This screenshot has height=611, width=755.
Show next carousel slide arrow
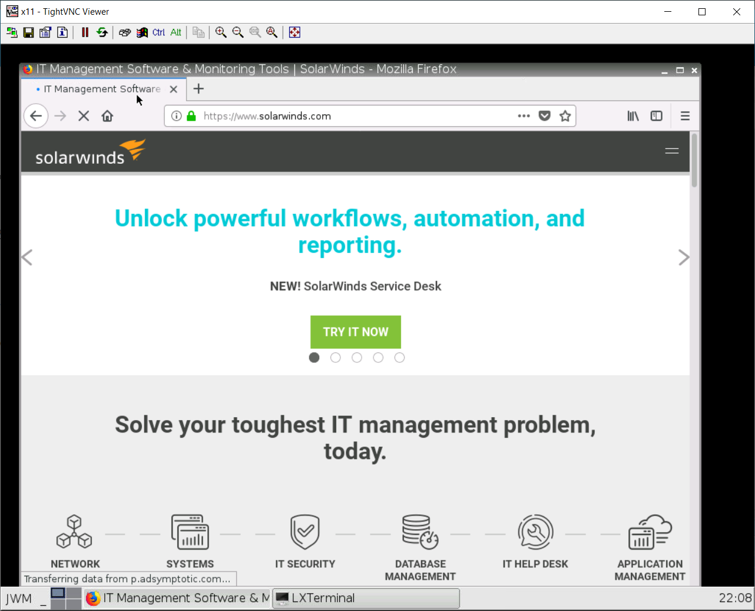[683, 257]
